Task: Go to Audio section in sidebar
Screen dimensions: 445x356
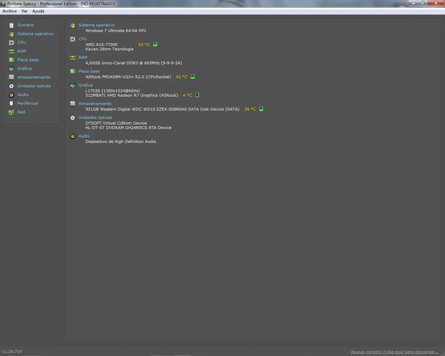Action: (23, 95)
